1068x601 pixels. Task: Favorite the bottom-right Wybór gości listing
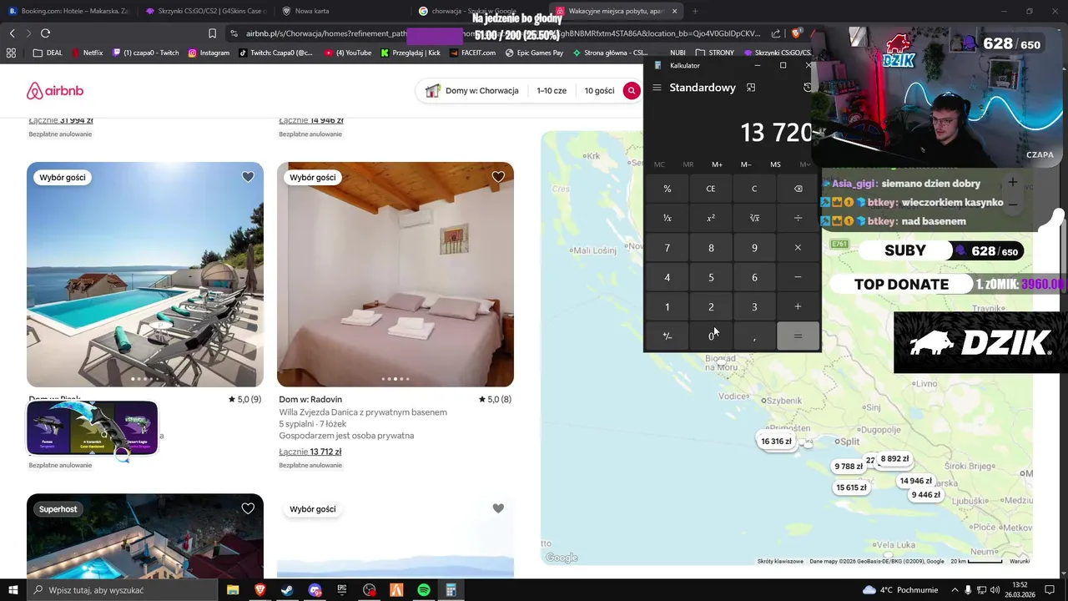(x=498, y=508)
